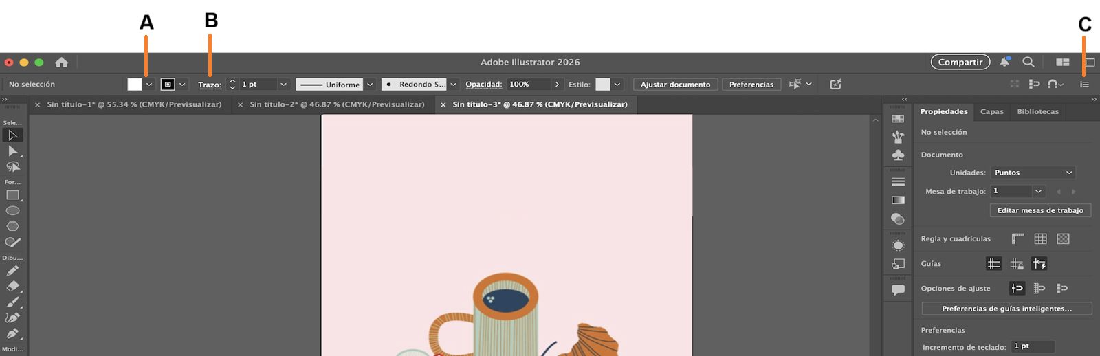Open the Swatches panel icon
This screenshot has width=1100, height=356.
coord(898,119)
